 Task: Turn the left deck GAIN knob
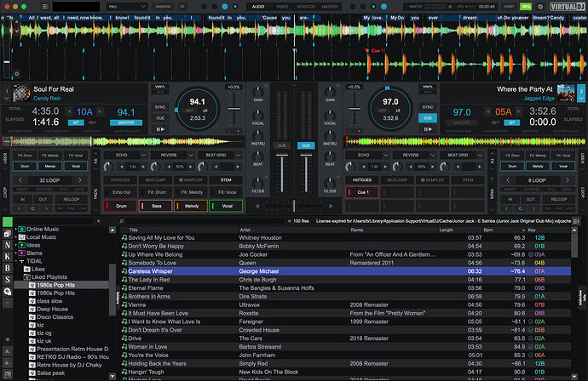coord(258,91)
